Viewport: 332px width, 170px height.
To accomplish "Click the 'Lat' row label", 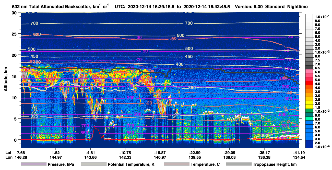I will (8, 153).
